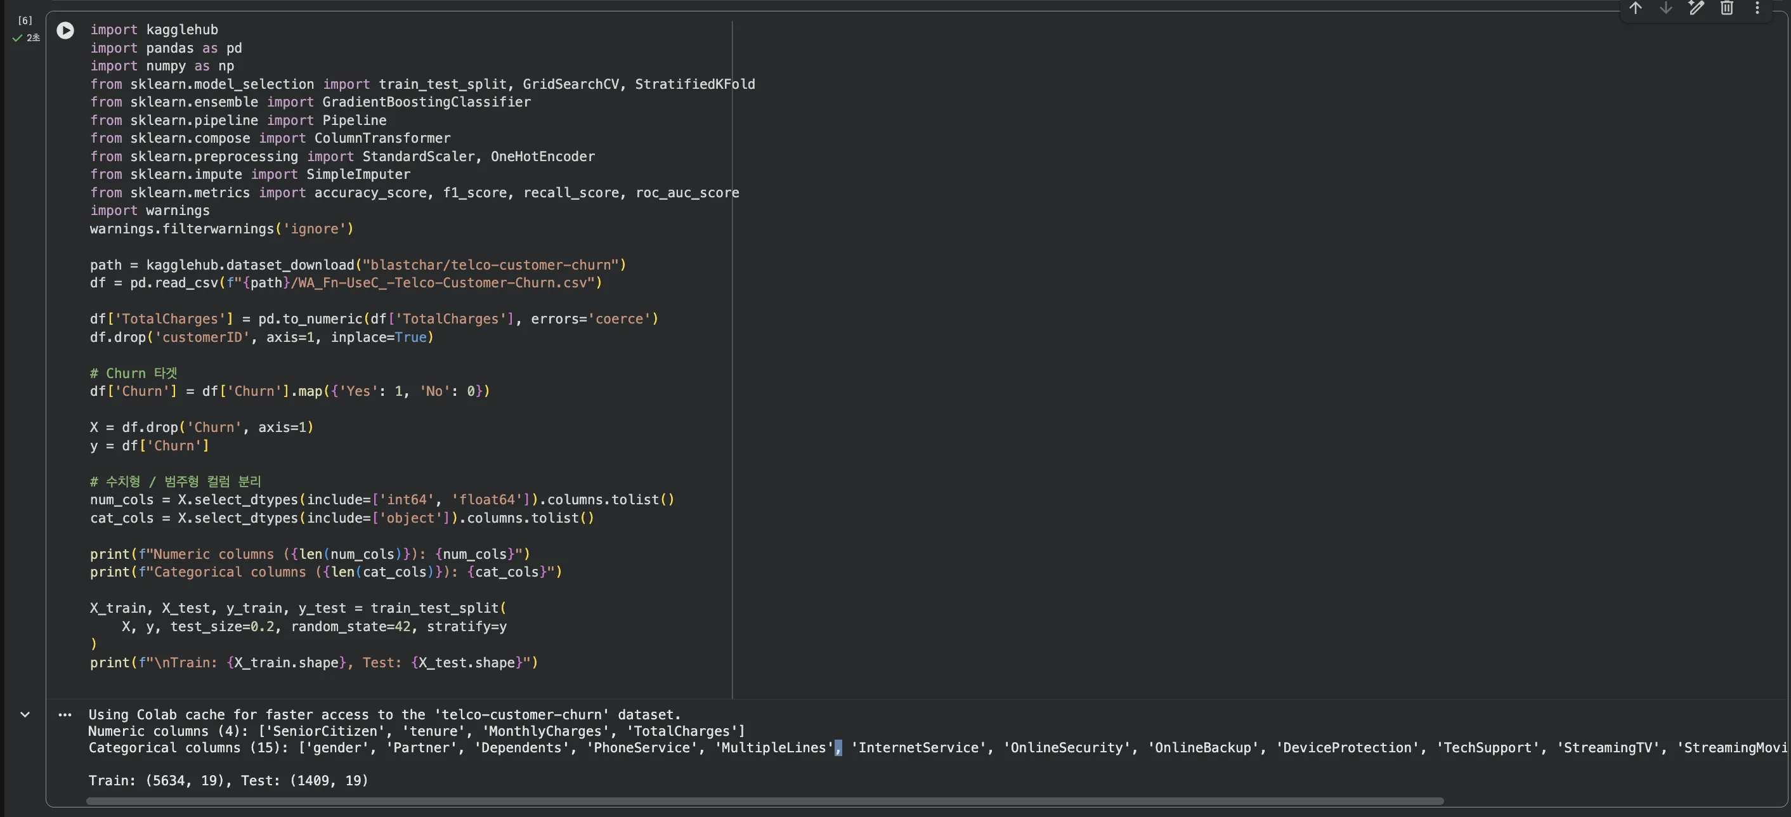The height and width of the screenshot is (817, 1791).
Task: Click the '# Churn 타겟' comment line
Action: pyautogui.click(x=133, y=374)
